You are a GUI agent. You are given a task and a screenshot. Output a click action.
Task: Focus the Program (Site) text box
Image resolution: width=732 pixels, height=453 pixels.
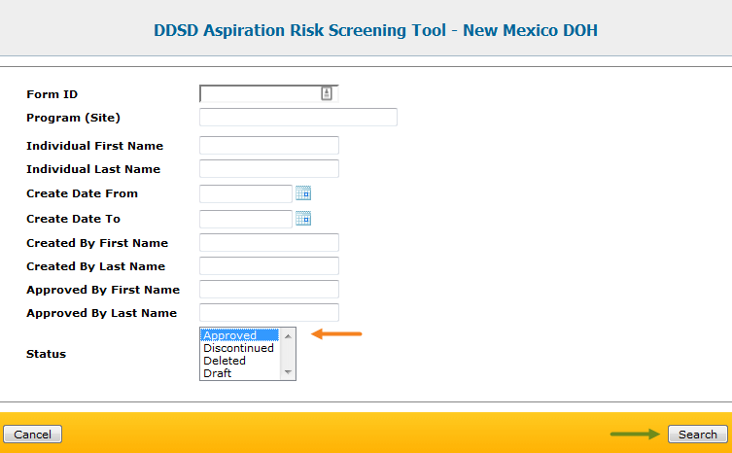298,117
